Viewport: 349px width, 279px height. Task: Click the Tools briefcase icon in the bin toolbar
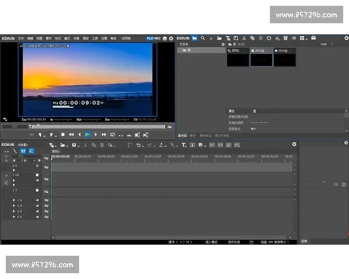[314, 38]
